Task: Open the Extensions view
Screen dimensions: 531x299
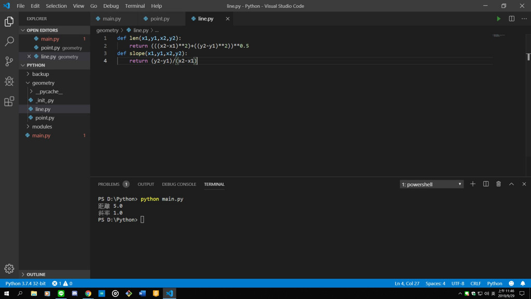Action: (x=9, y=101)
